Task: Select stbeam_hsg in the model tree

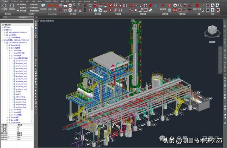Action: pos(21,97)
